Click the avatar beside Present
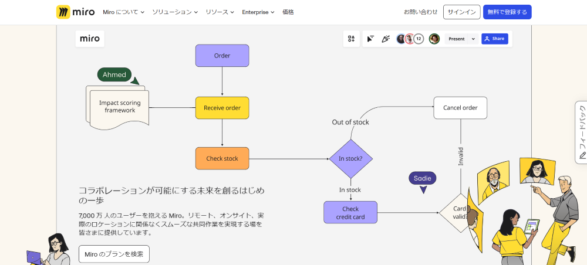 (434, 39)
